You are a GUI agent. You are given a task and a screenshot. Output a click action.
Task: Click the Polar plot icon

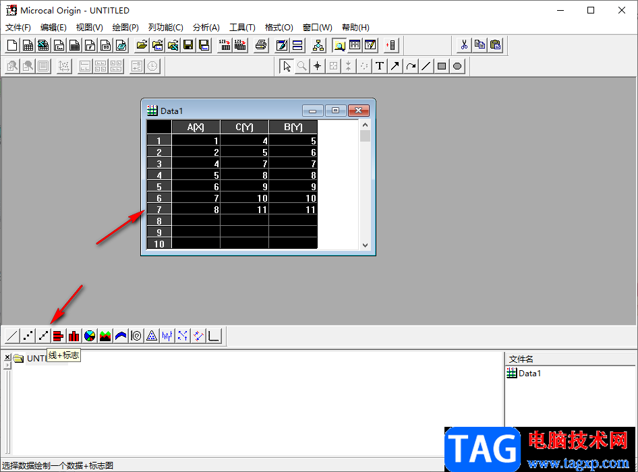(x=136, y=336)
